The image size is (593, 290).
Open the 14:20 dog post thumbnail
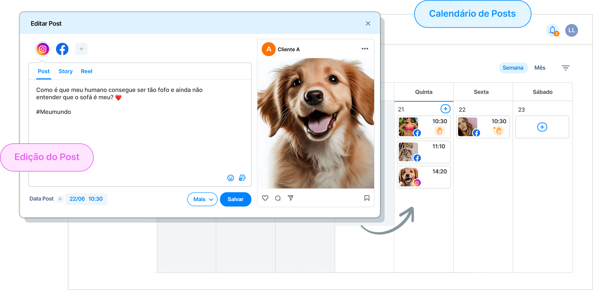[408, 177]
